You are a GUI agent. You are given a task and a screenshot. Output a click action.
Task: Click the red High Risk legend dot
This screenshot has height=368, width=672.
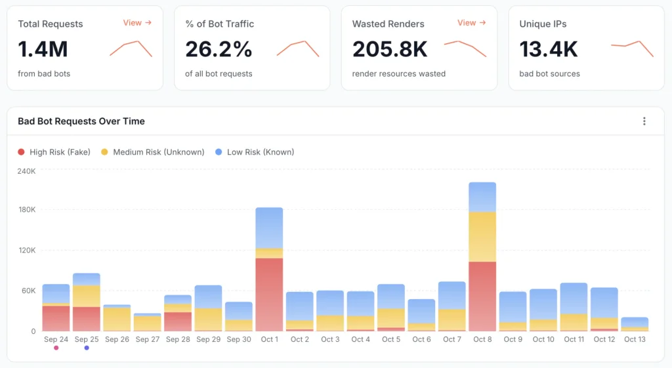[x=21, y=152]
